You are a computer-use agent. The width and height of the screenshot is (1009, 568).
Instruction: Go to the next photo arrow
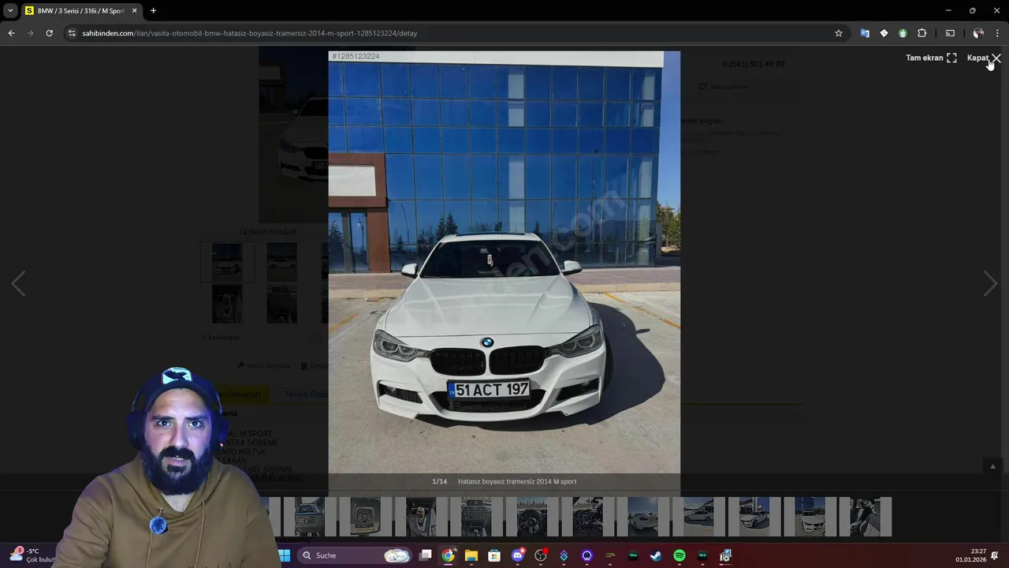990,283
